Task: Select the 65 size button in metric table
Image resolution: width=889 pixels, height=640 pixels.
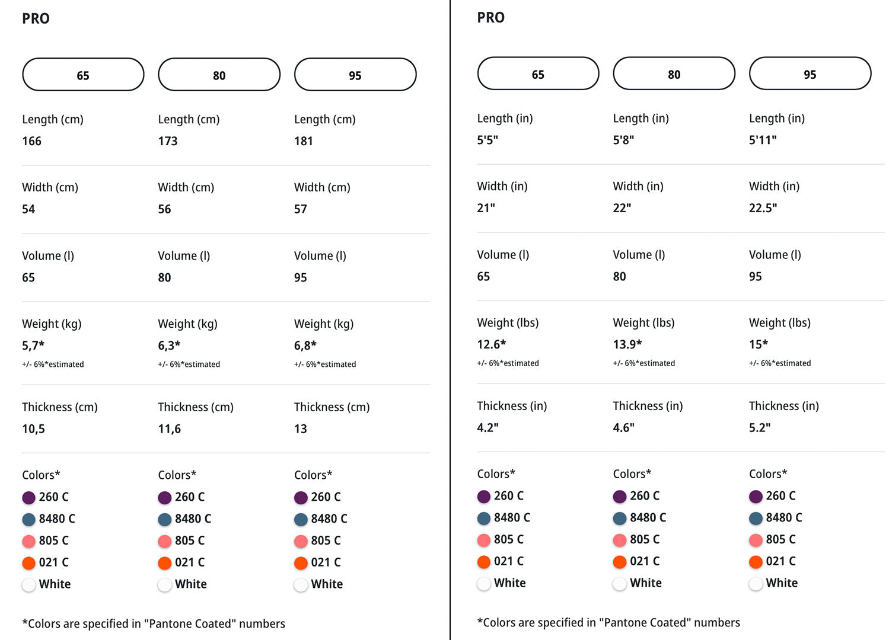Action: (83, 75)
